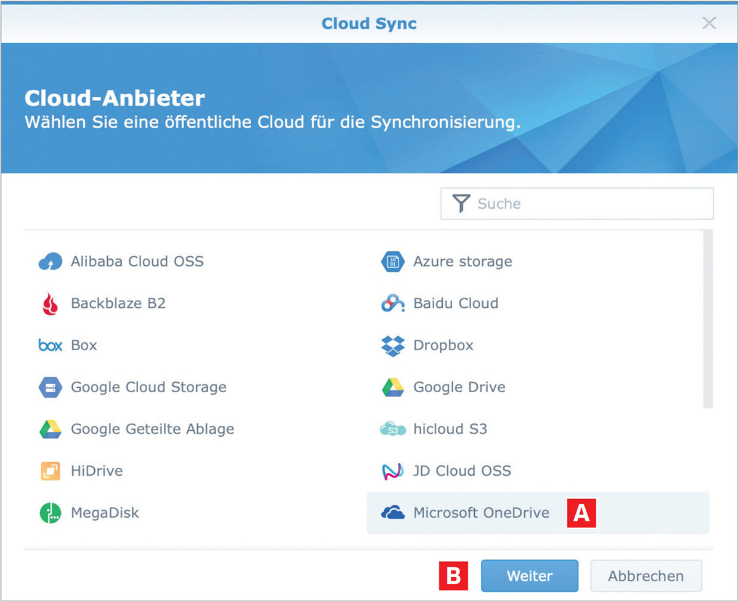The height and width of the screenshot is (602, 739).
Task: Click the Box logo icon
Action: tap(50, 345)
